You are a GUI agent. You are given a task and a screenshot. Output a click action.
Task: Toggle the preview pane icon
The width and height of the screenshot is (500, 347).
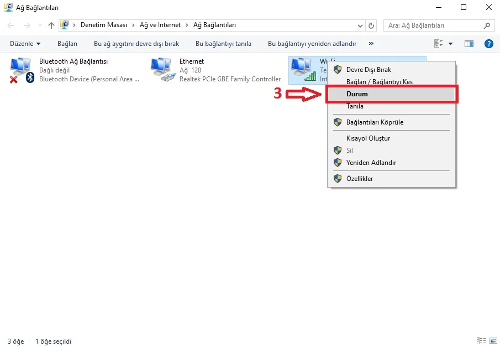tap(469, 44)
